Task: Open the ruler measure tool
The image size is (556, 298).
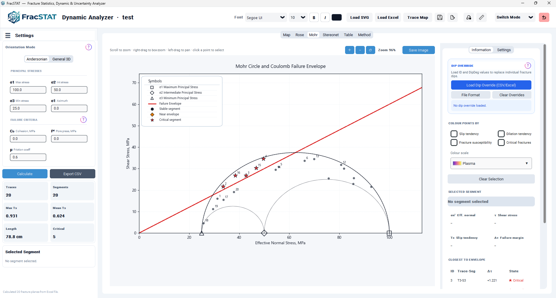Action: (x=481, y=17)
